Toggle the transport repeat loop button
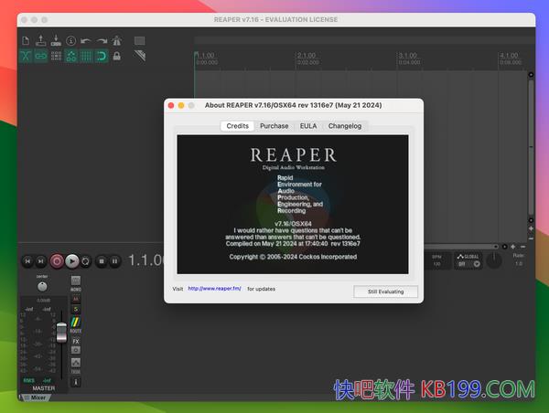Viewport: 549px width, 413px height. (x=85, y=261)
